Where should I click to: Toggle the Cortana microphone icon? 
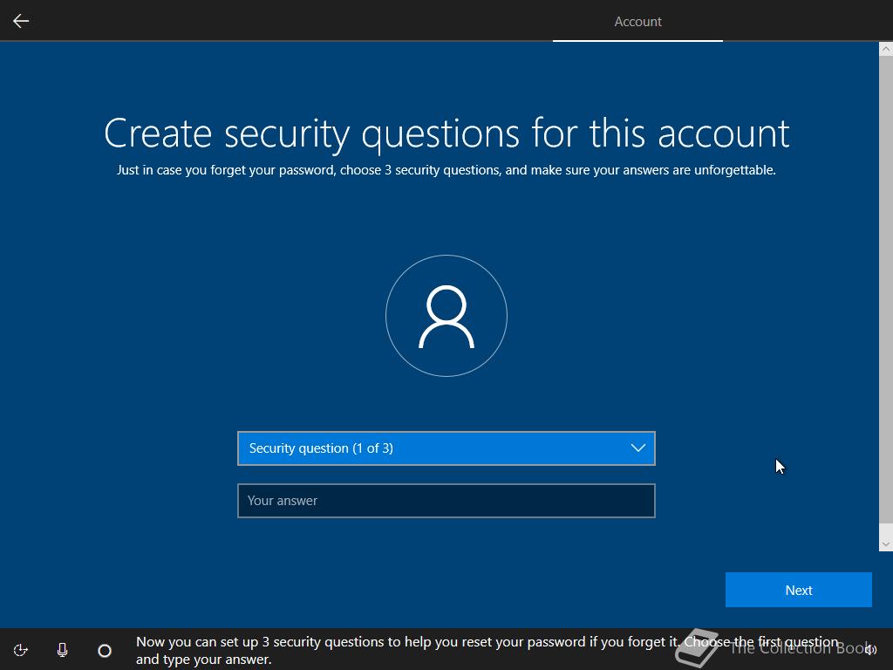coord(63,650)
